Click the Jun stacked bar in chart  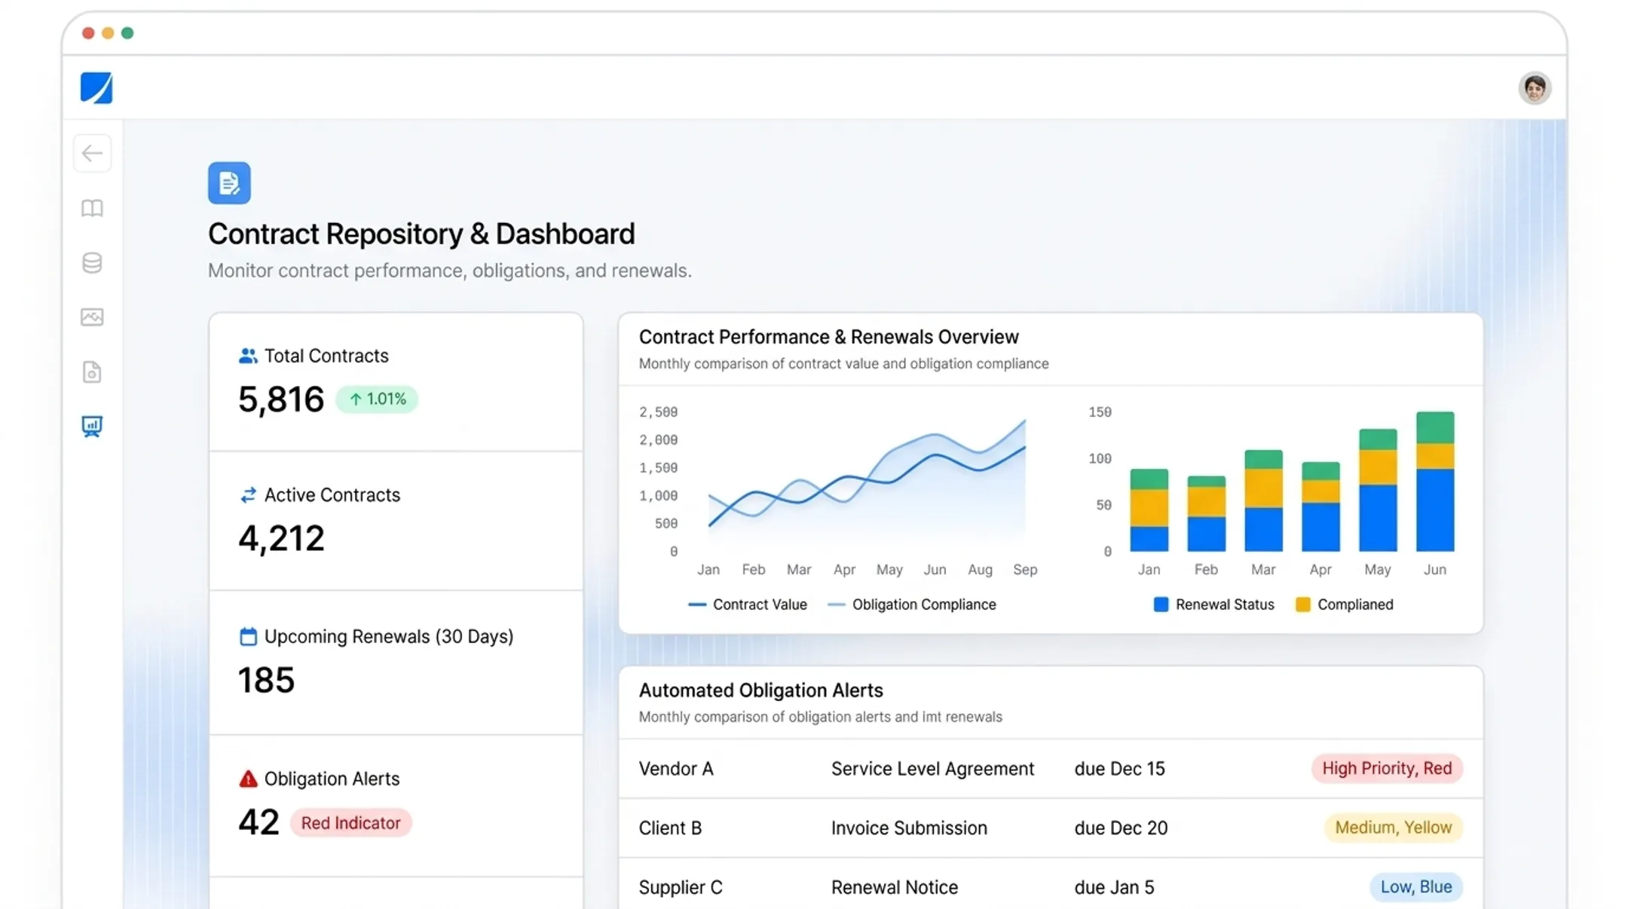[1435, 482]
